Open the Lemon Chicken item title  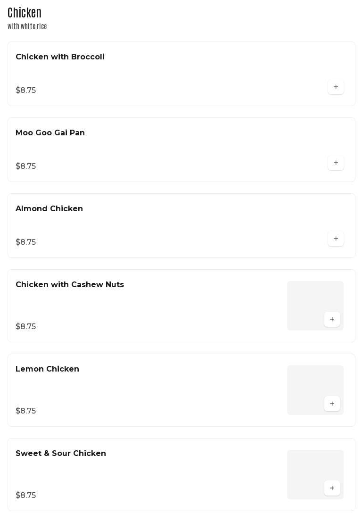click(47, 369)
